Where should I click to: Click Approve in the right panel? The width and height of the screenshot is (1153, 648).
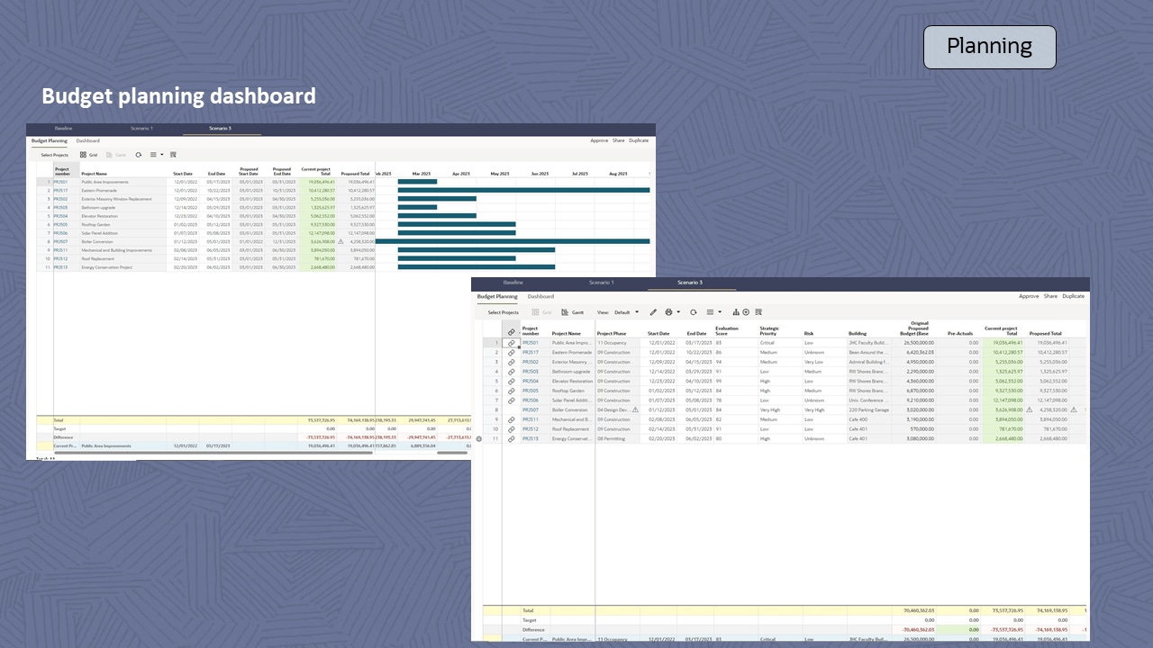point(1029,296)
